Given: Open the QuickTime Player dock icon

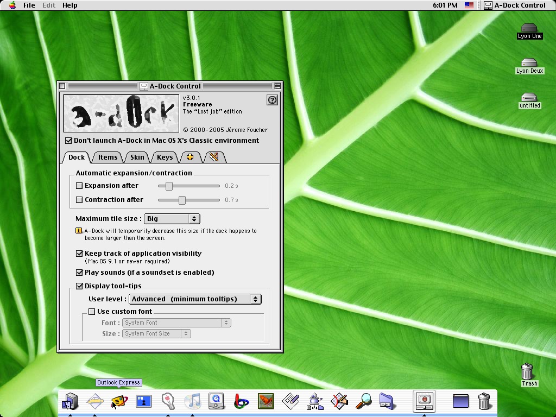Looking at the screenshot, I should point(217,402).
